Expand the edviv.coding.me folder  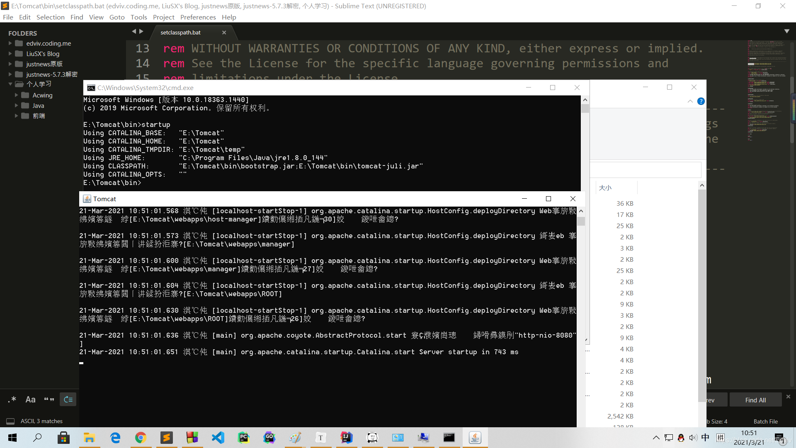[10, 43]
